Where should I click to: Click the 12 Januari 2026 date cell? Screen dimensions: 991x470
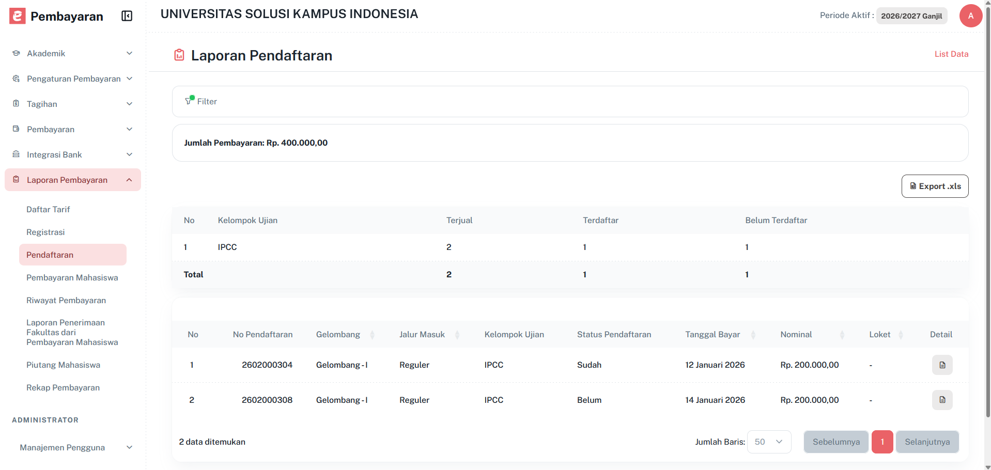[x=715, y=365]
